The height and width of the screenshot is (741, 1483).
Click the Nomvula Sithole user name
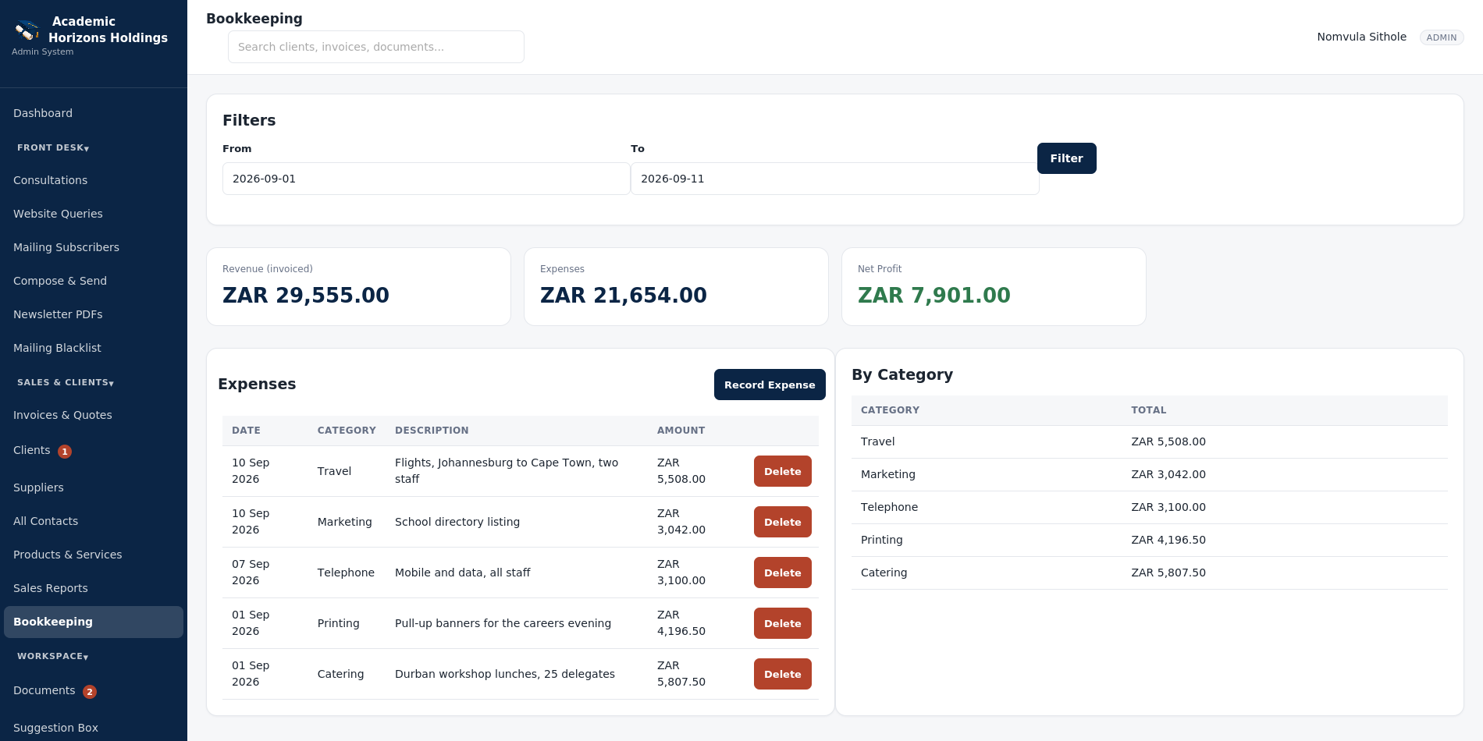1361,37
